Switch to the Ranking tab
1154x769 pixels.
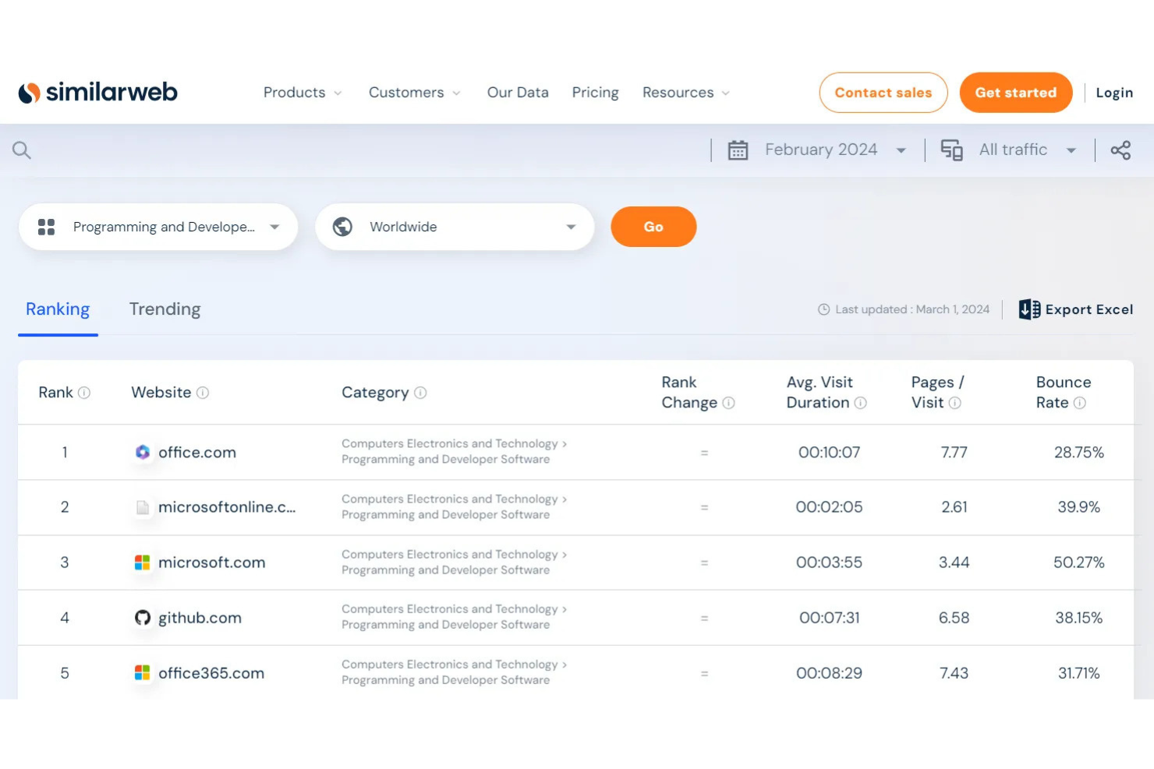[x=58, y=309]
